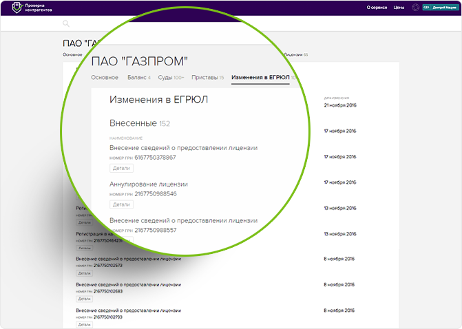Click the magnifying glass search icon

click(x=66, y=23)
